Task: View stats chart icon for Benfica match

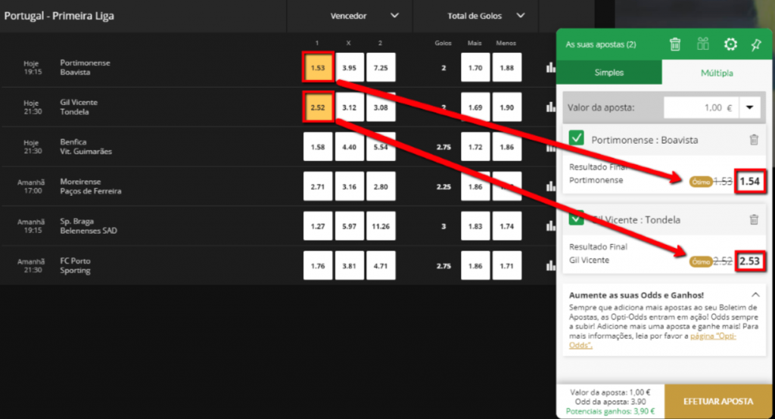Action: pos(549,147)
